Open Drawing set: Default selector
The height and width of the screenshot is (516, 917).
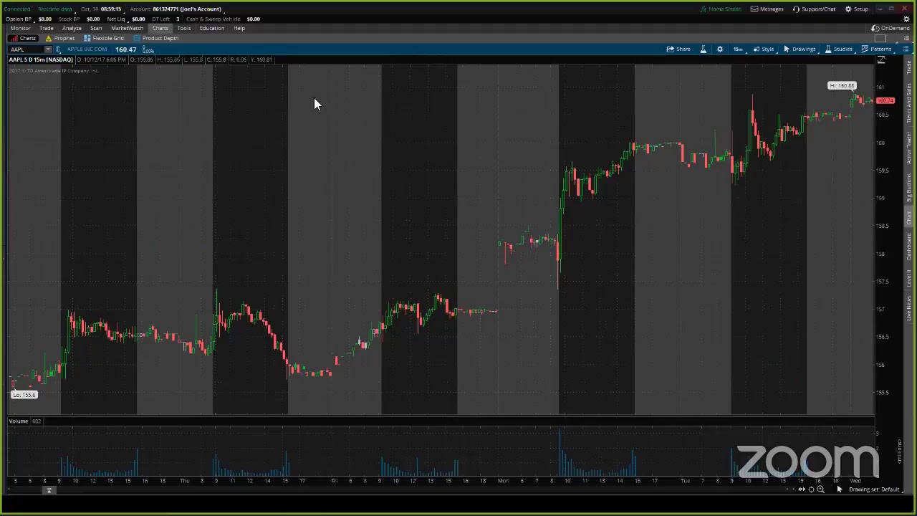point(874,489)
